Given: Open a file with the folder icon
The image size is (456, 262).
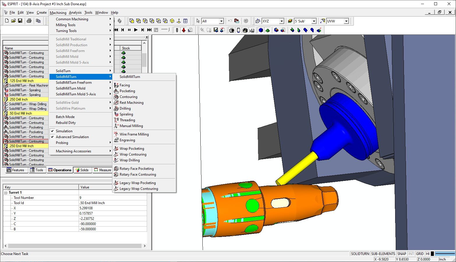Looking at the screenshot, I should click(x=13, y=21).
